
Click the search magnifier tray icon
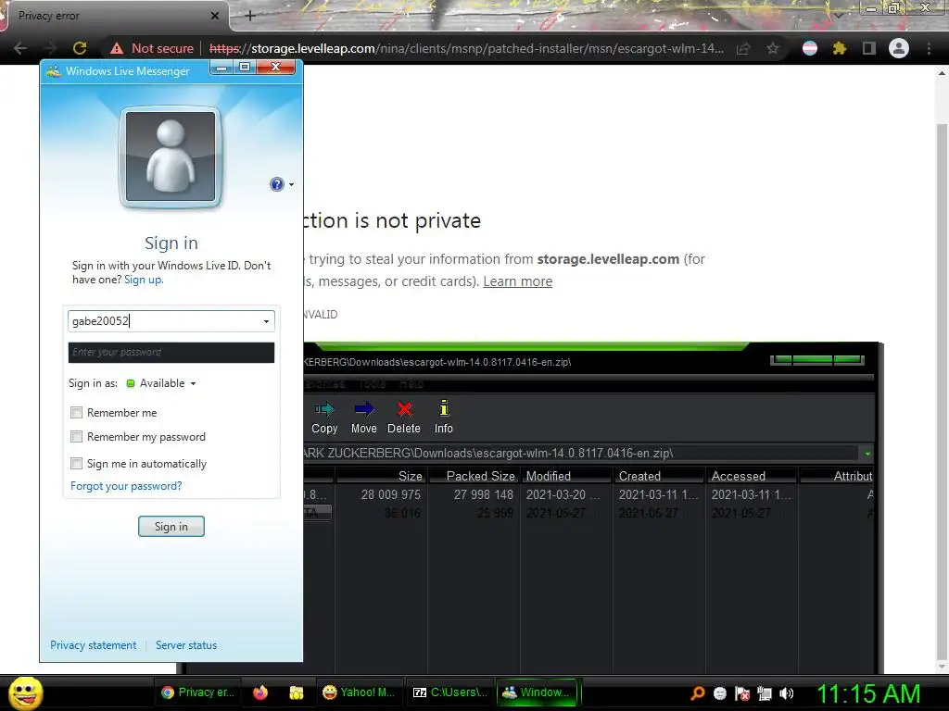tap(698, 692)
